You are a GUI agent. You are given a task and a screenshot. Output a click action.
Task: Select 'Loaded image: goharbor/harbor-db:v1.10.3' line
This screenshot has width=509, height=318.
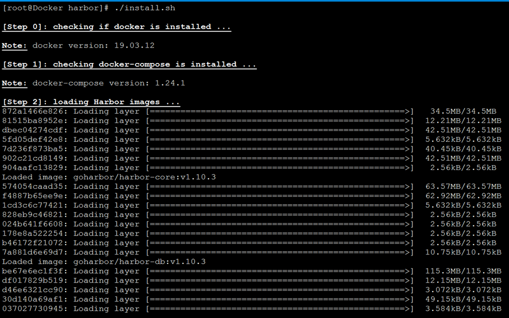pyautogui.click(x=104, y=262)
